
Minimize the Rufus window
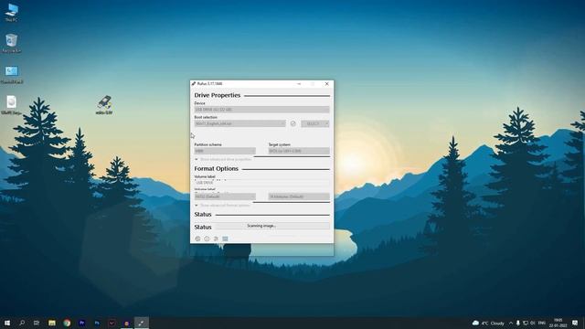coord(299,84)
